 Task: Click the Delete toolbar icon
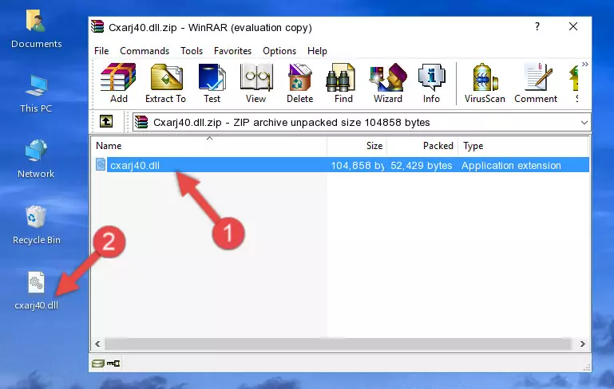pyautogui.click(x=299, y=83)
